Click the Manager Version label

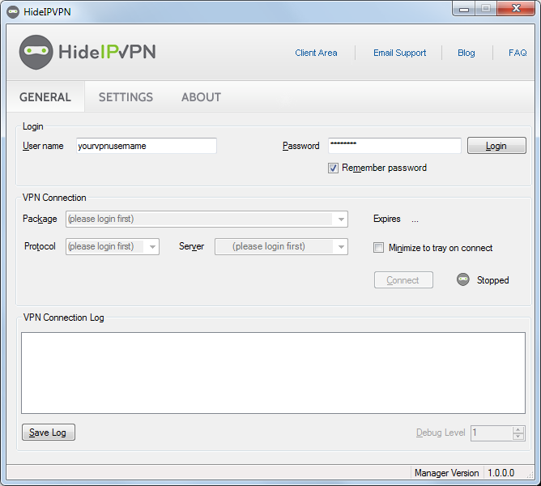[x=446, y=472]
